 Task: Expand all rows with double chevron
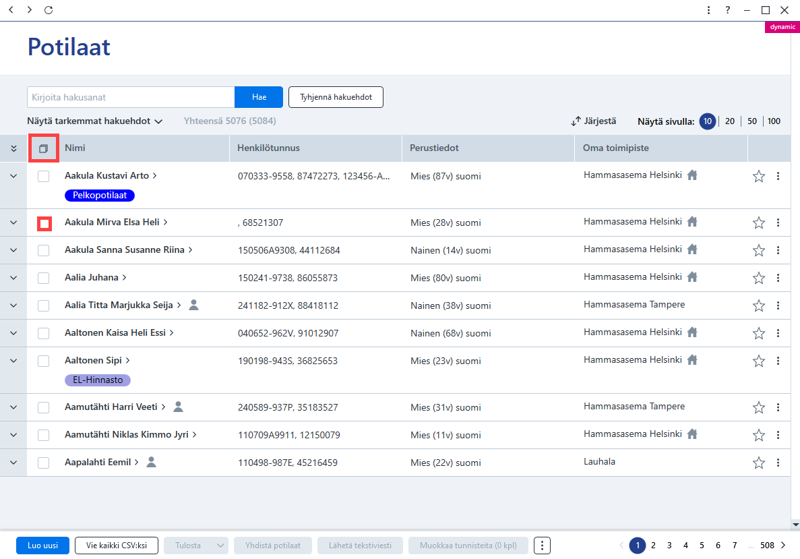[13, 148]
